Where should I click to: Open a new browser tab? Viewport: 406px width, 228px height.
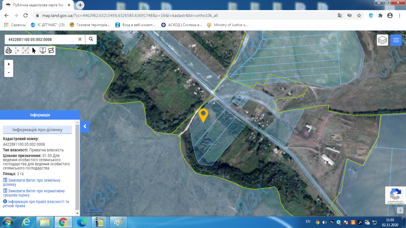point(80,5)
